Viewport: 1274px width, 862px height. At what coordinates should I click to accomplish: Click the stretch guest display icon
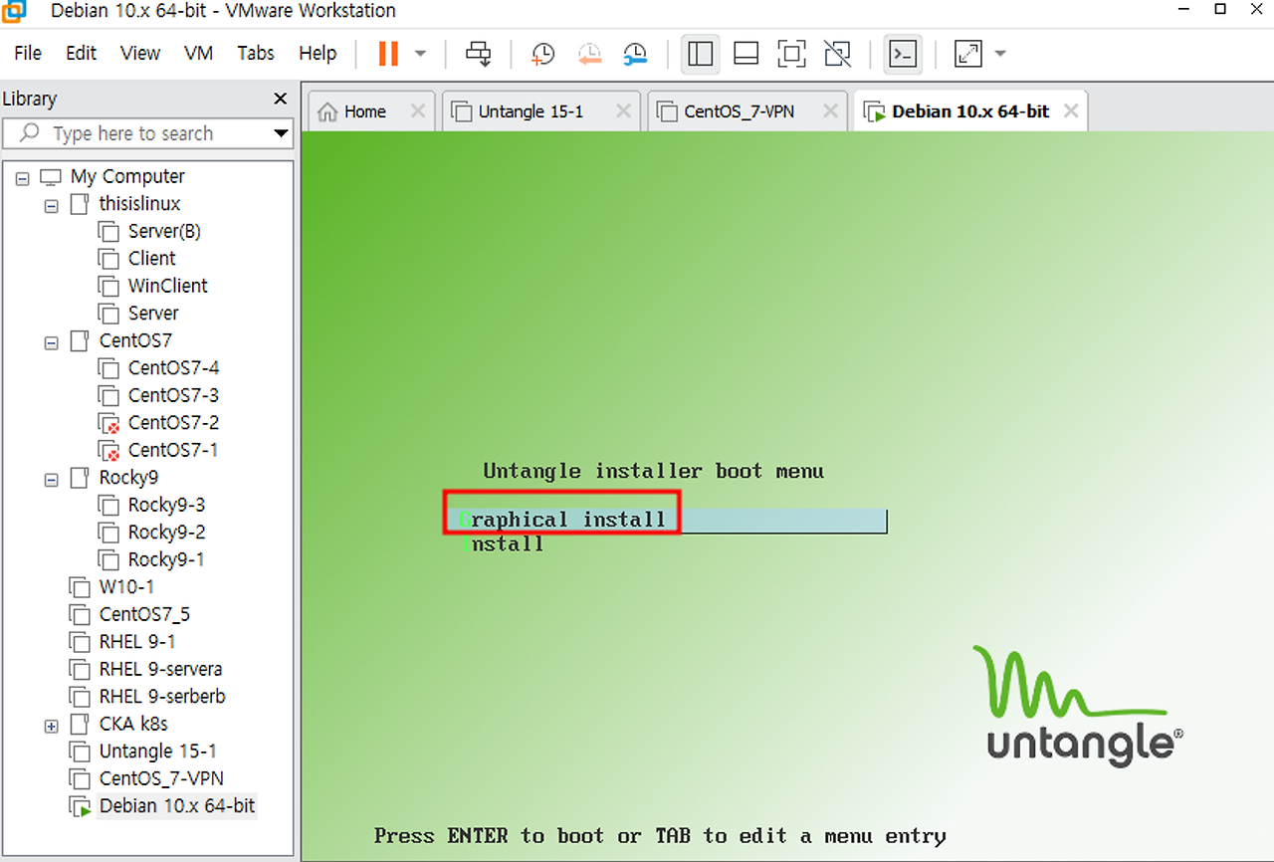tap(968, 54)
